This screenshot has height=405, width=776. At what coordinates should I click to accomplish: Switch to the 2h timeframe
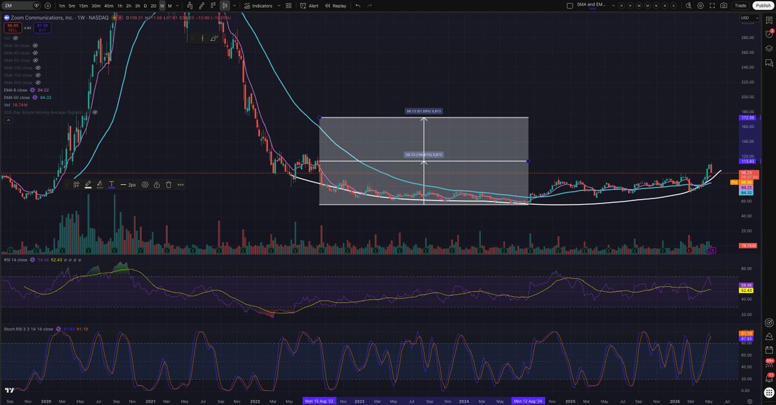pyautogui.click(x=128, y=6)
